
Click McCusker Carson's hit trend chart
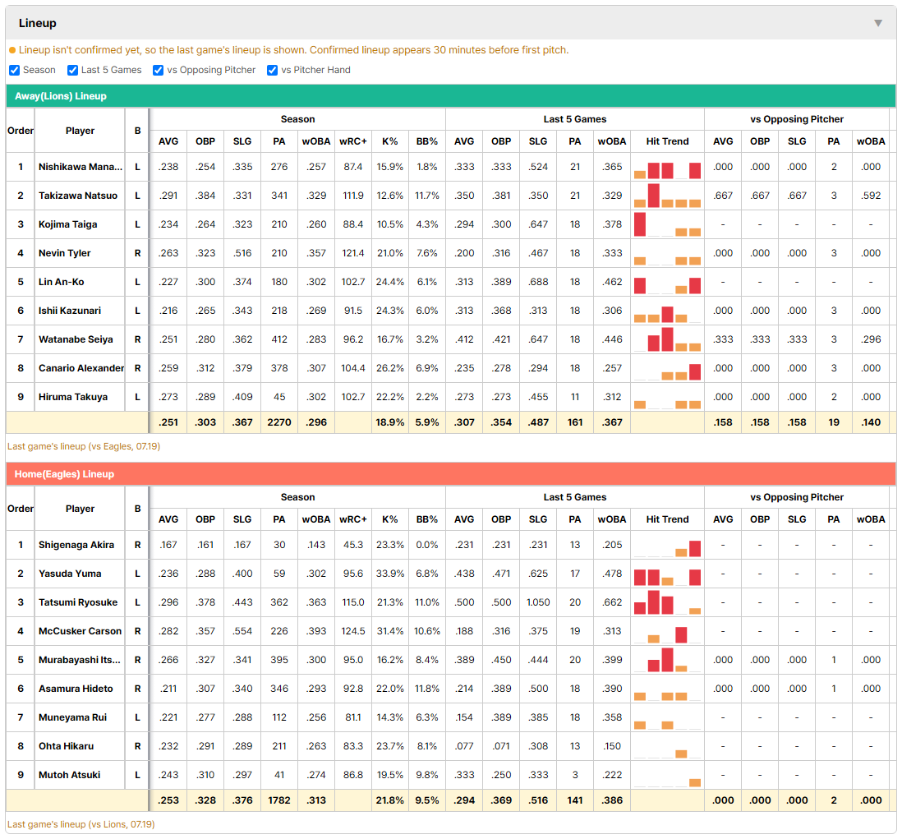[x=667, y=634]
